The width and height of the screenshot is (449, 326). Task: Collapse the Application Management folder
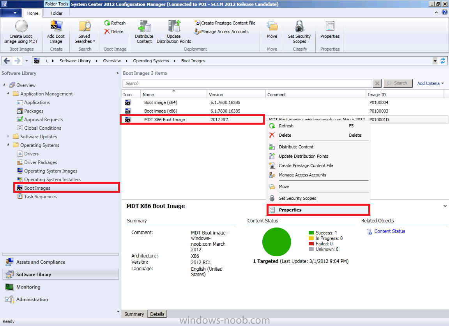(8, 93)
